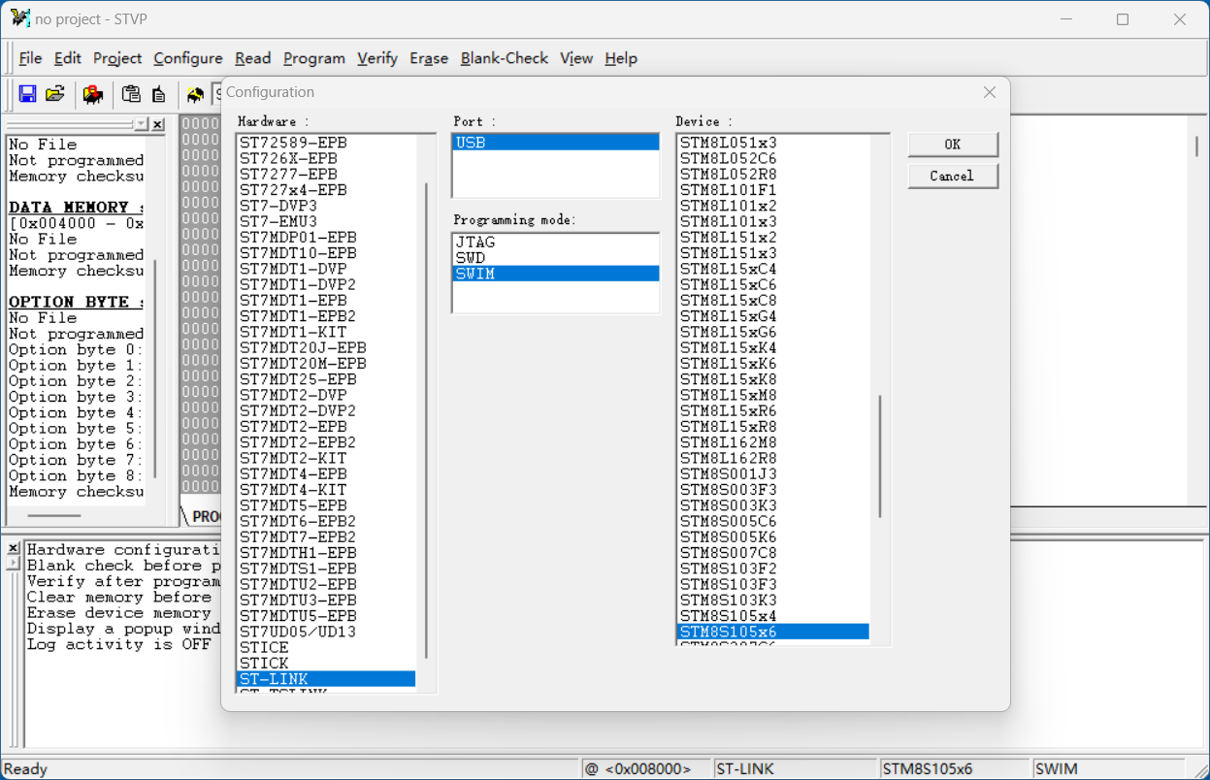Image resolution: width=1210 pixels, height=780 pixels.
Task: Open the Read menu
Action: 252,58
